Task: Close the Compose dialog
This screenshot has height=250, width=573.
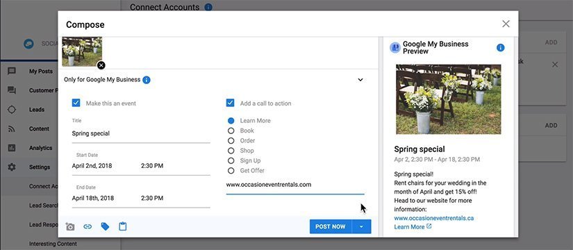Action: pos(506,24)
